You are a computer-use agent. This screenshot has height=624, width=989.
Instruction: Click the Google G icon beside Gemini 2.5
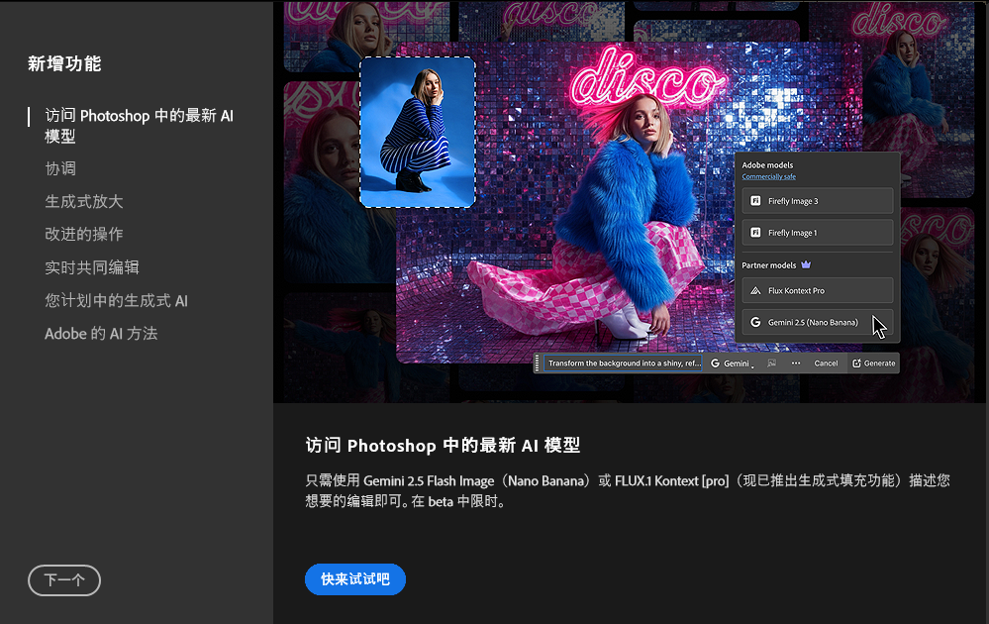(755, 323)
